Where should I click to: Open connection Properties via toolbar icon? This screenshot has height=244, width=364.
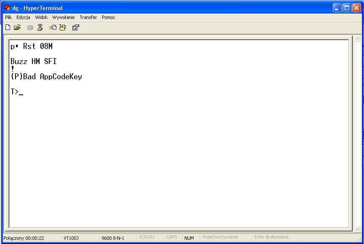coord(75,27)
